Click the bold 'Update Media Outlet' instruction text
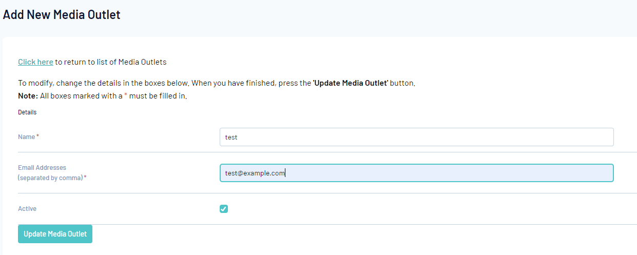The height and width of the screenshot is (255, 637). point(350,83)
